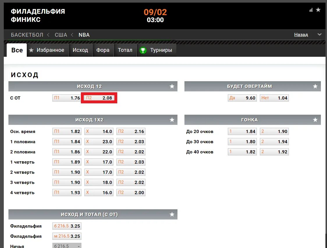This screenshot has width=327, height=248.
Task: Pick X 16.0 for 4 четверть
Action: point(99,193)
